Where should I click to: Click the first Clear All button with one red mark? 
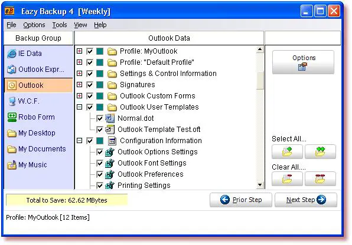click(x=287, y=178)
